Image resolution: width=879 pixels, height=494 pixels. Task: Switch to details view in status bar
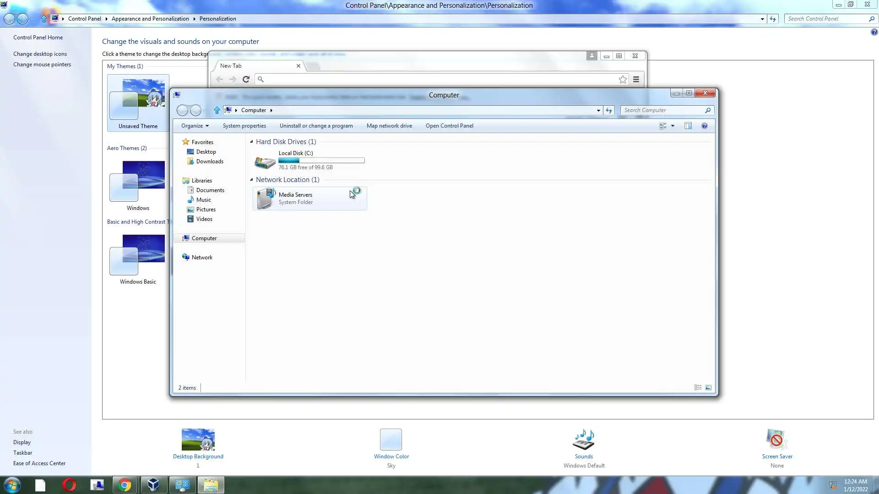click(x=698, y=387)
